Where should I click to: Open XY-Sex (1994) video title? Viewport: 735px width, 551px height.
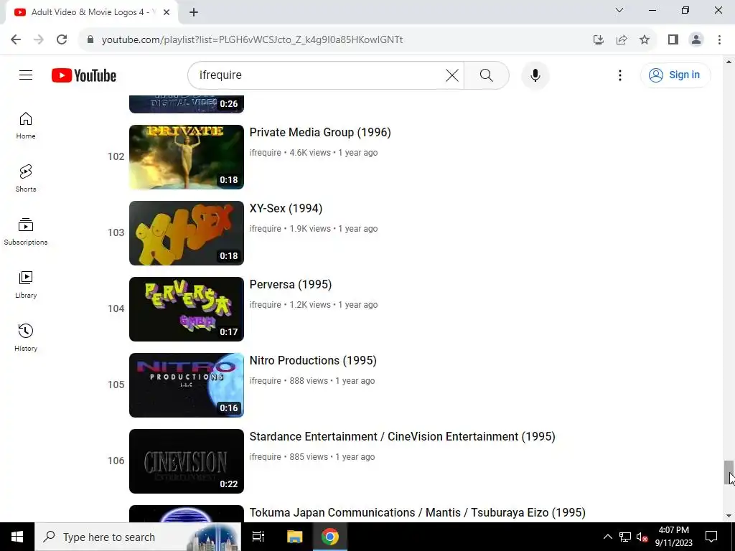[x=286, y=208]
